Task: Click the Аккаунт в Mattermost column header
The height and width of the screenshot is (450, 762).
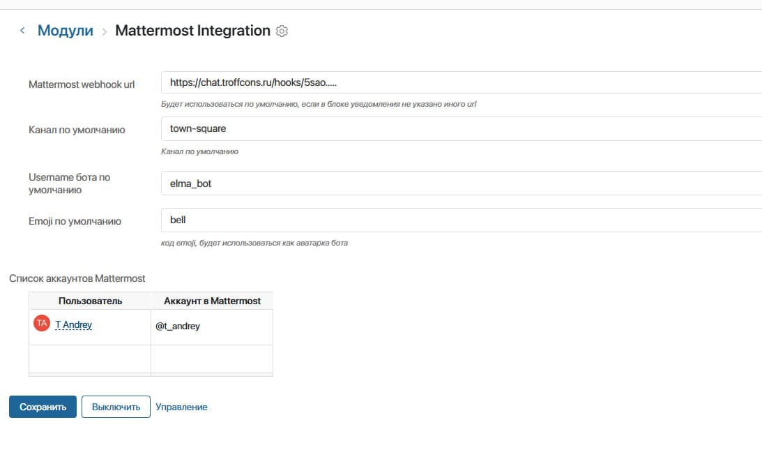Action: (x=212, y=301)
